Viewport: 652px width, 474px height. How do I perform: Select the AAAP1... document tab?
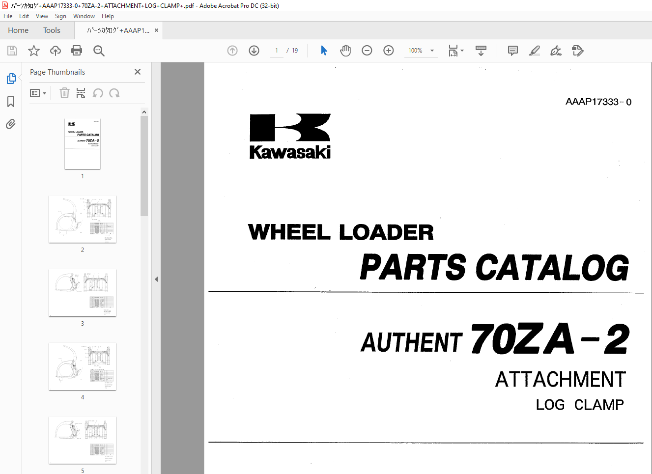[118, 30]
